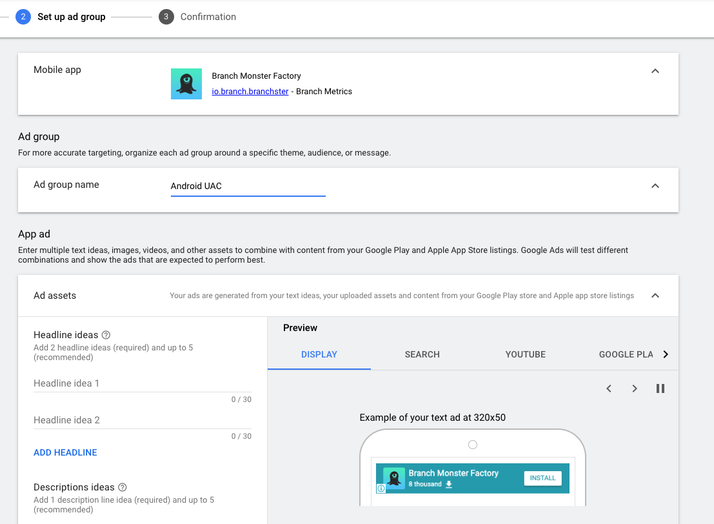Pause the ad preview rotation
Screen dimensions: 714x524
(x=660, y=388)
